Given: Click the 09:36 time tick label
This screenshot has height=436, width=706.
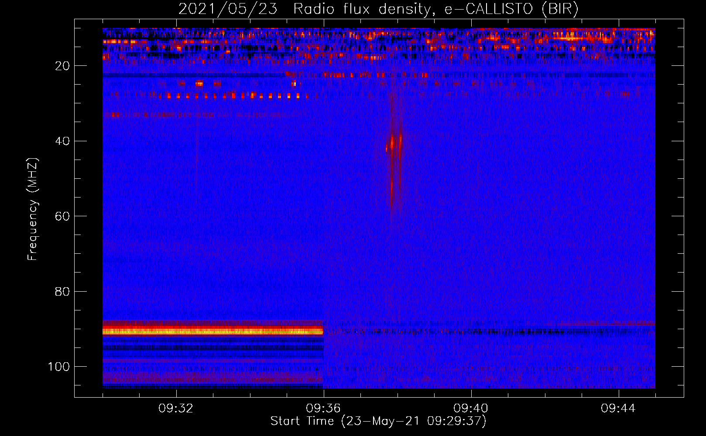Looking at the screenshot, I should click(x=323, y=409).
